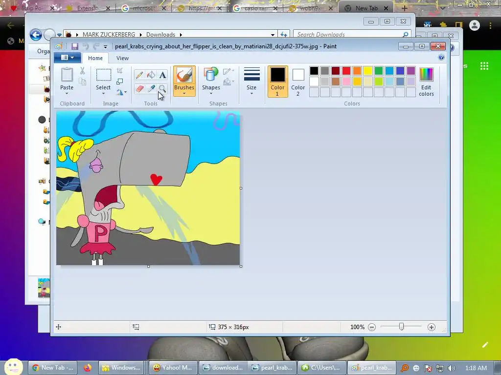501x375 pixels.
Task: Click the Firefox icon on taskbar
Action: tap(87, 368)
